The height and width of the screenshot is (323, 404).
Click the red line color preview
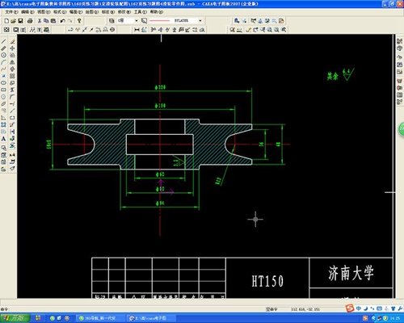[x=160, y=20]
